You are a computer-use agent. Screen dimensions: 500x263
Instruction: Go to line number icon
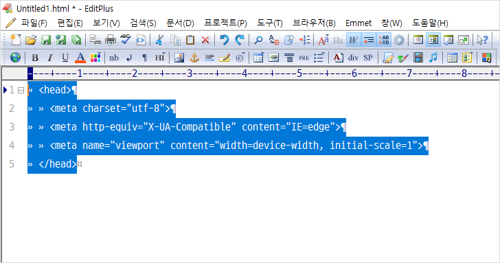click(x=304, y=40)
